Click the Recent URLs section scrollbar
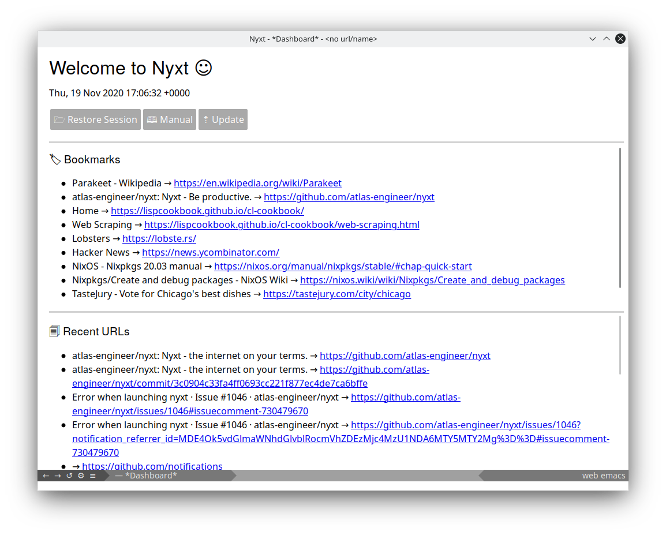666x535 pixels. [x=620, y=345]
